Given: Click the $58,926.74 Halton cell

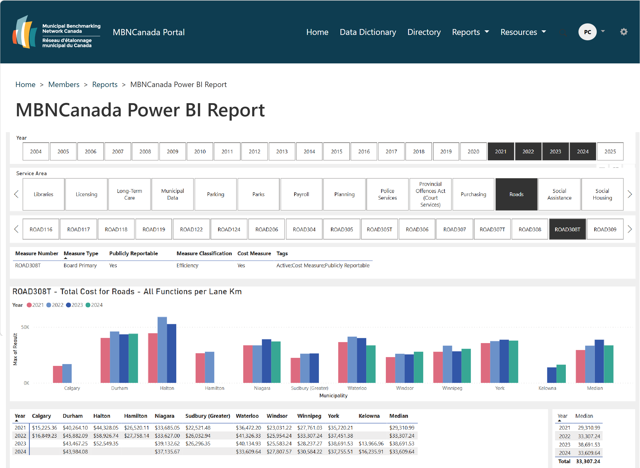Looking at the screenshot, I should click(x=106, y=436).
